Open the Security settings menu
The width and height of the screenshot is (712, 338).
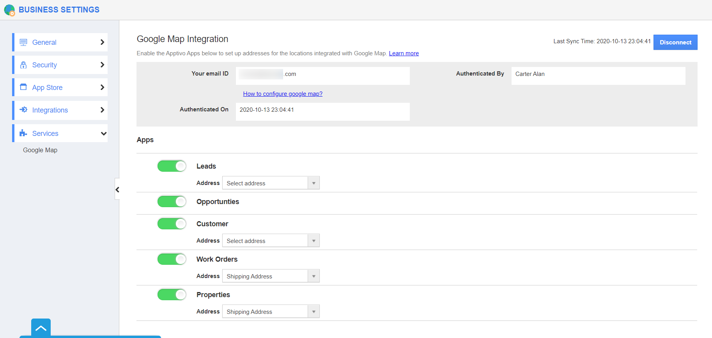coord(60,65)
